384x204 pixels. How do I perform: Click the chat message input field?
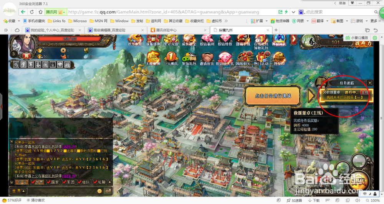[62, 191]
